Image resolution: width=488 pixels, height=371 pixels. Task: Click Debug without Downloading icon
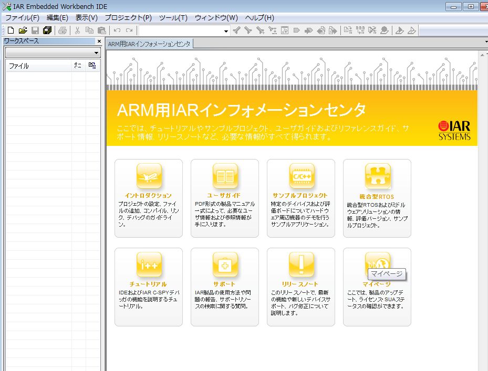tap(411, 30)
